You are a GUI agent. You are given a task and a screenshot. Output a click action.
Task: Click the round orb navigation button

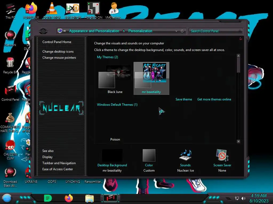click(x=43, y=31)
